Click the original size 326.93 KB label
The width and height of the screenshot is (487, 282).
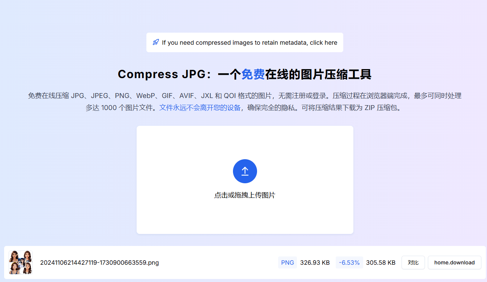[315, 262]
